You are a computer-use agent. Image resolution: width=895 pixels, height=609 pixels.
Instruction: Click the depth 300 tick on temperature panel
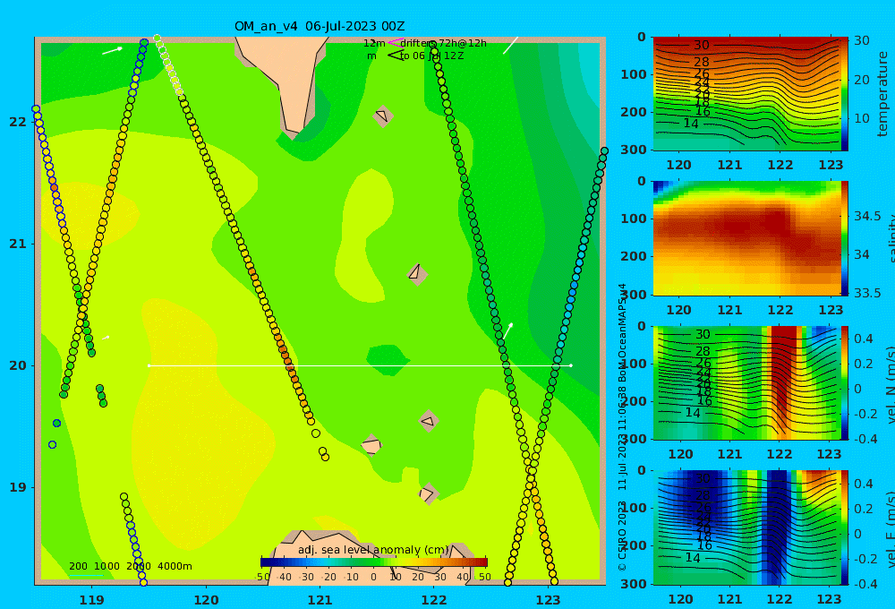634,150
